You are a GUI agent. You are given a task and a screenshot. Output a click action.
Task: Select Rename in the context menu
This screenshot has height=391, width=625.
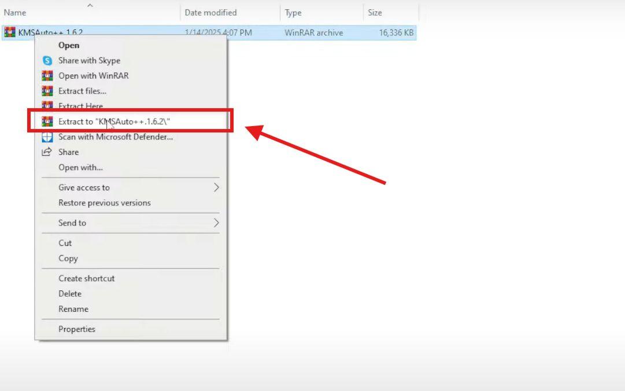(x=73, y=309)
